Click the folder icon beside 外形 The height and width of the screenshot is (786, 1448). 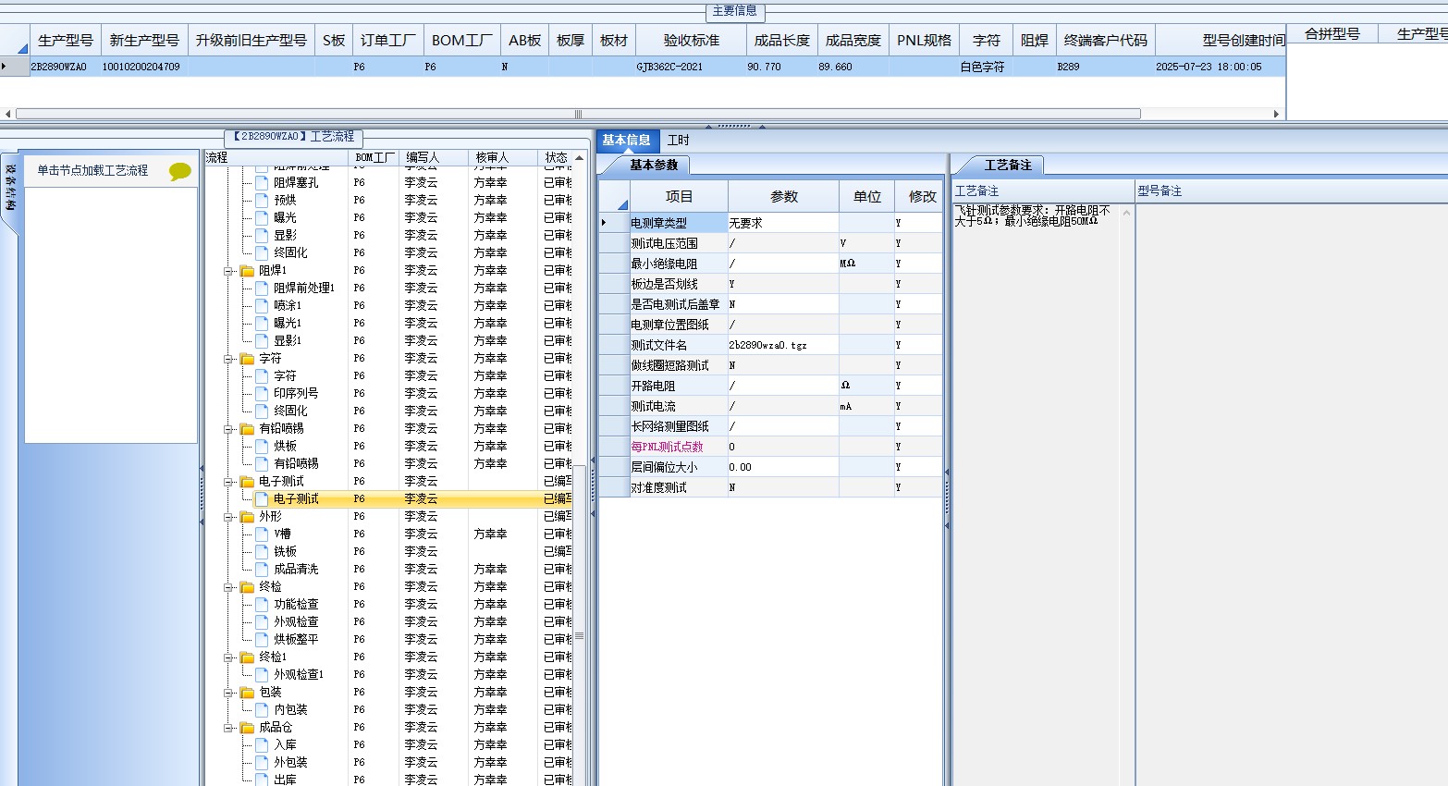pyautogui.click(x=247, y=517)
